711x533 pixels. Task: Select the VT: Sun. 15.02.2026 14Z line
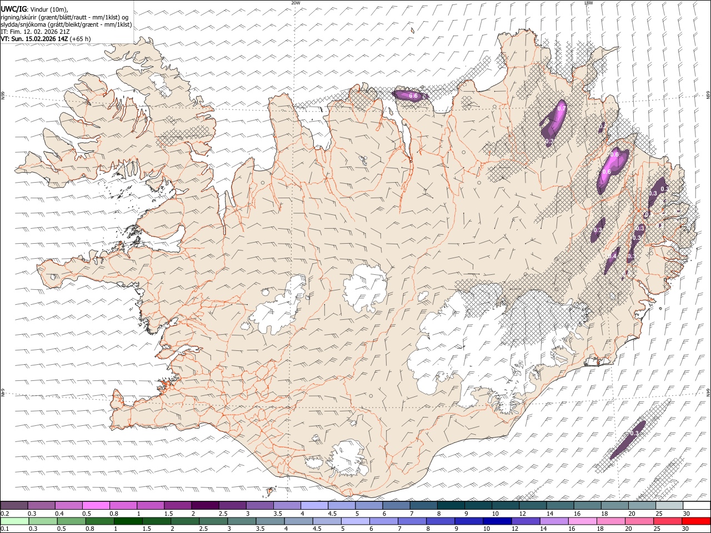(x=46, y=39)
